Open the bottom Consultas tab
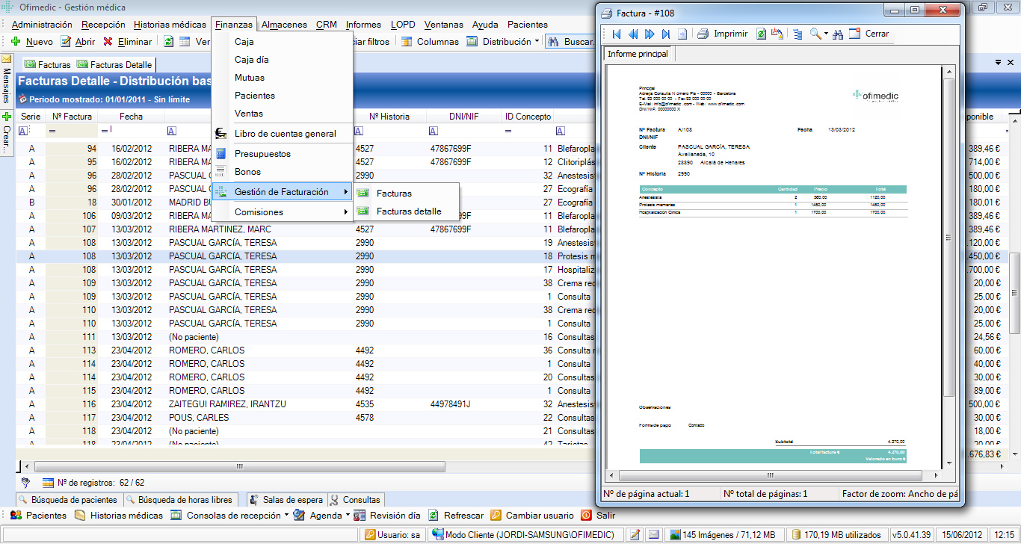The width and height of the screenshot is (1021, 544). click(x=356, y=500)
